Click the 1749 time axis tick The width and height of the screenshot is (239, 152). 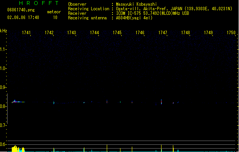pyautogui.click(x=208, y=33)
